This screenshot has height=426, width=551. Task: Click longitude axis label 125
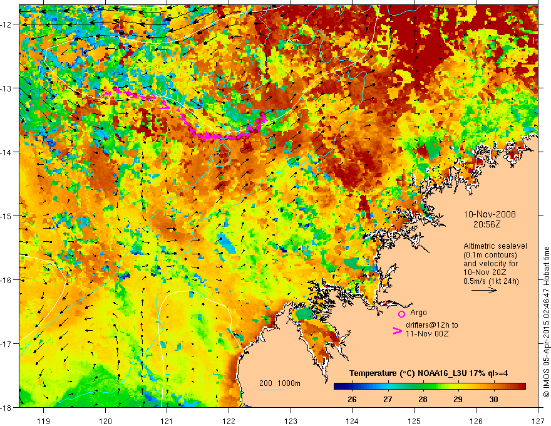[x=415, y=421]
